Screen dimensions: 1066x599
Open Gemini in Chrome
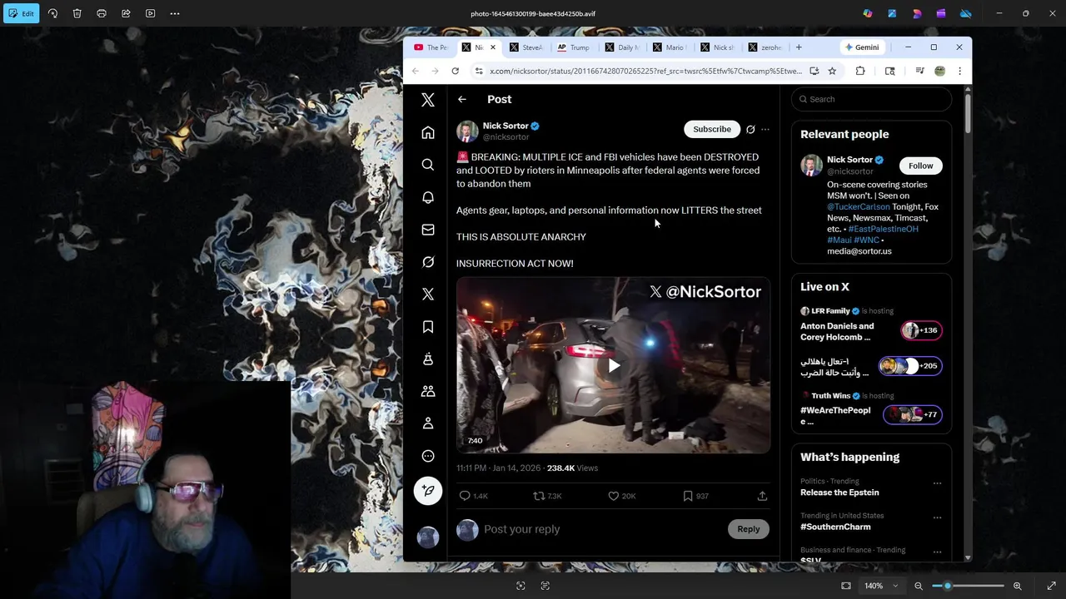(860, 47)
